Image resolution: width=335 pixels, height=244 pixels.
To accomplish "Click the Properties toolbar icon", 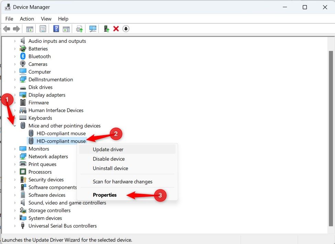I will click(x=43, y=29).
